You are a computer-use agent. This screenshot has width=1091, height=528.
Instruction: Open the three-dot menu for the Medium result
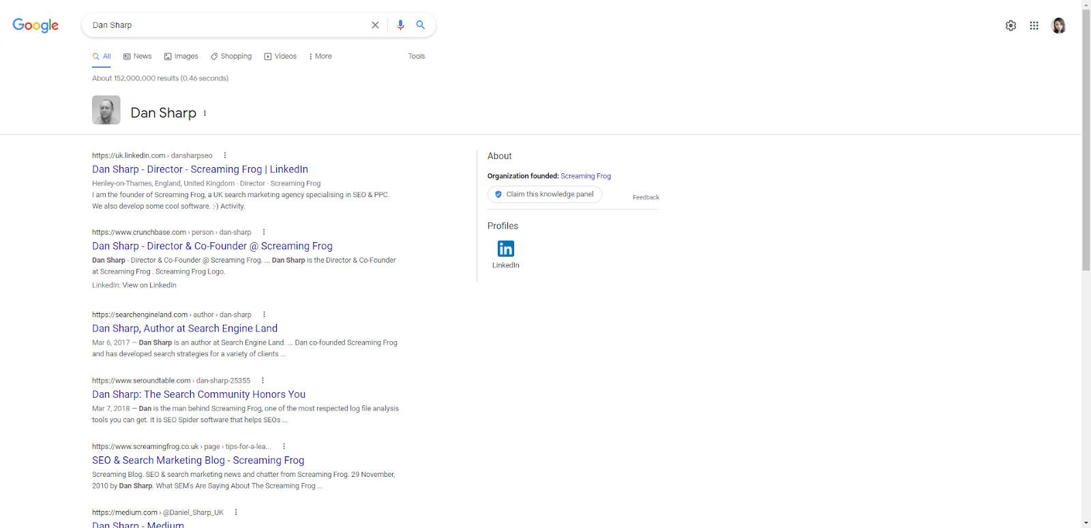click(x=236, y=512)
